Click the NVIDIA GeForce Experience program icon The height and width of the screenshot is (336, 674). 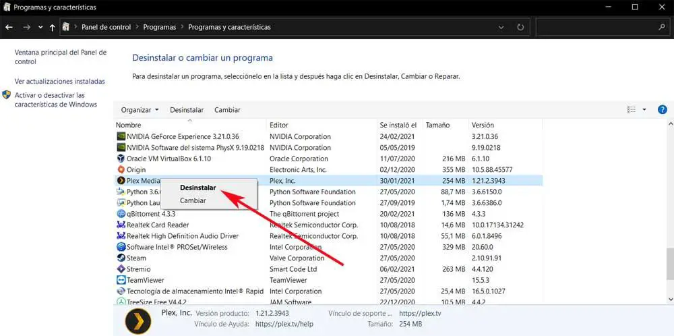121,136
